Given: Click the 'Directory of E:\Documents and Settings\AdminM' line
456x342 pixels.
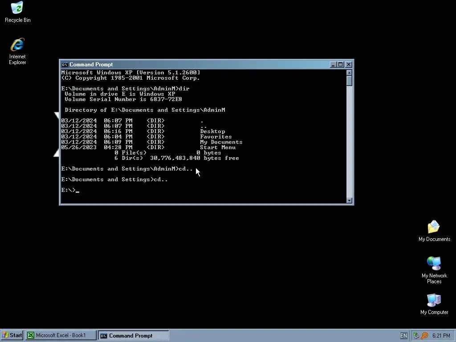Looking at the screenshot, I should [145, 110].
